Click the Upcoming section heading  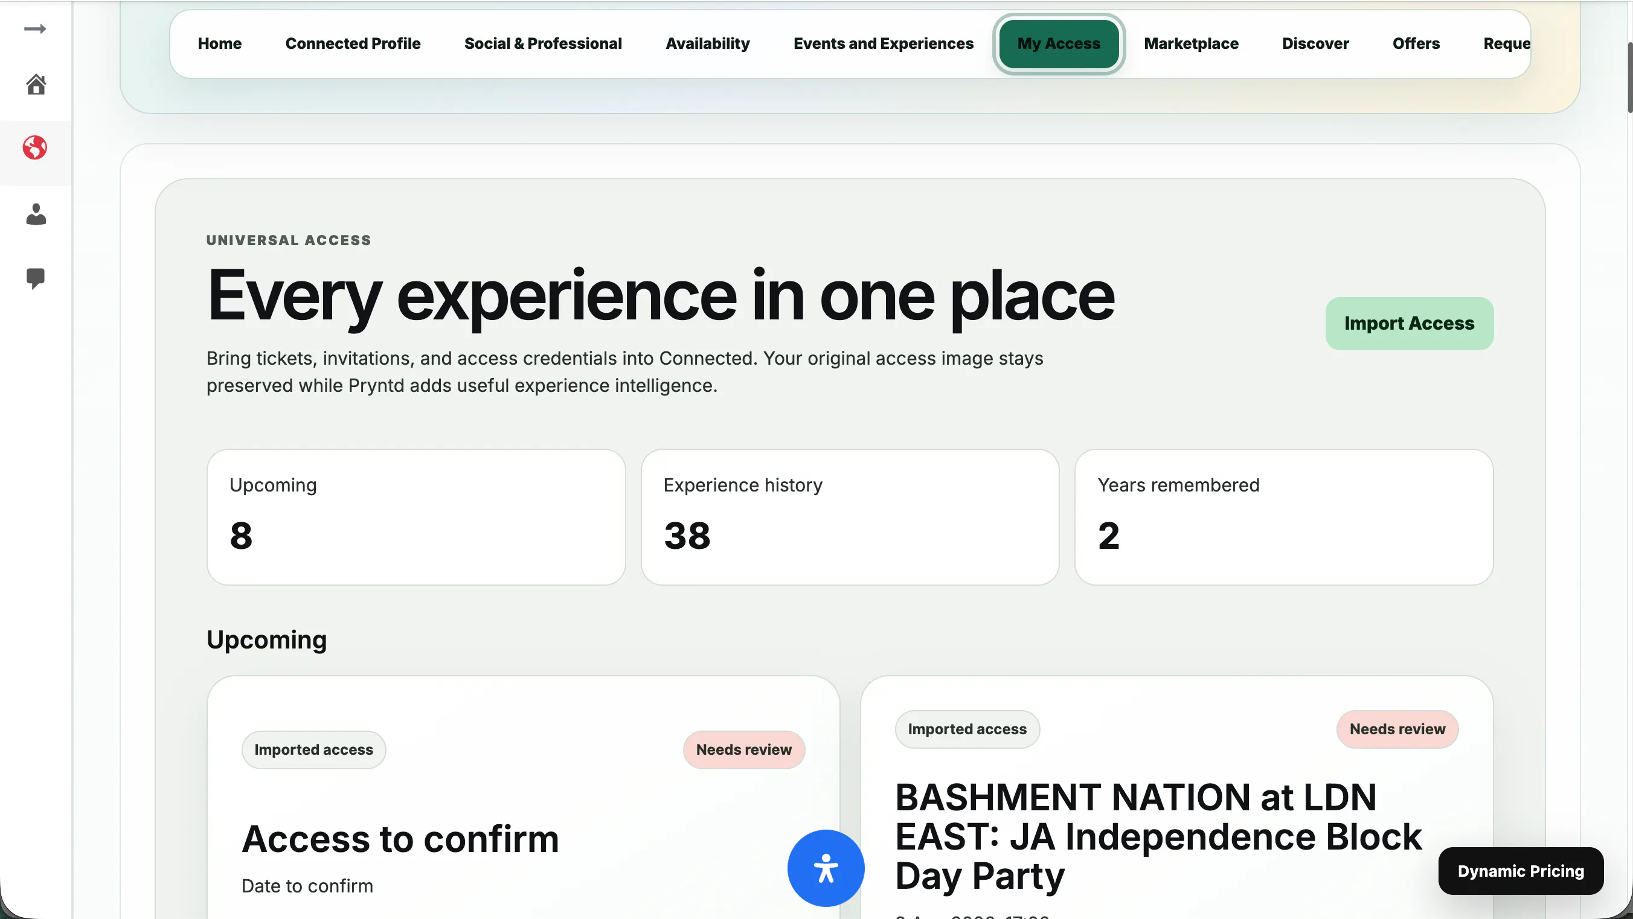(x=266, y=640)
